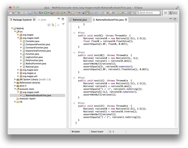The height and width of the screenshot is (148, 188).
Task: Open the New wizard dropdown arrow
Action: 13,13
